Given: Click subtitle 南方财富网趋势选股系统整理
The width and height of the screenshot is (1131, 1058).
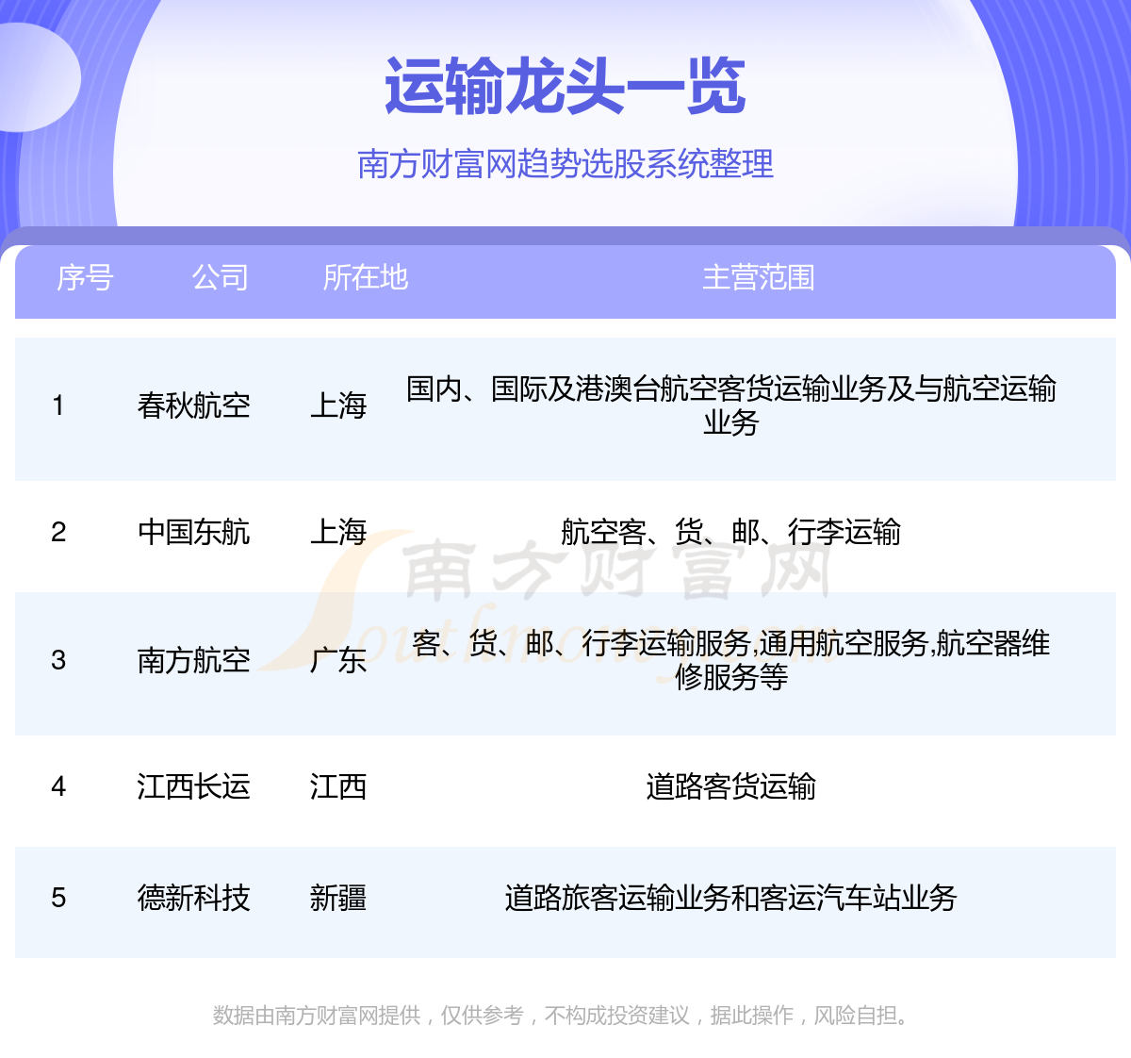Looking at the screenshot, I should point(565,164).
